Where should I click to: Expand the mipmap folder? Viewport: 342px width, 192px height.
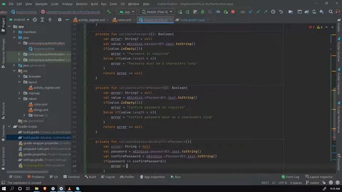[19, 93]
